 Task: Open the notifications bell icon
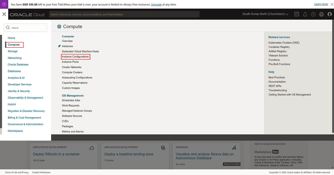coord(305,14)
